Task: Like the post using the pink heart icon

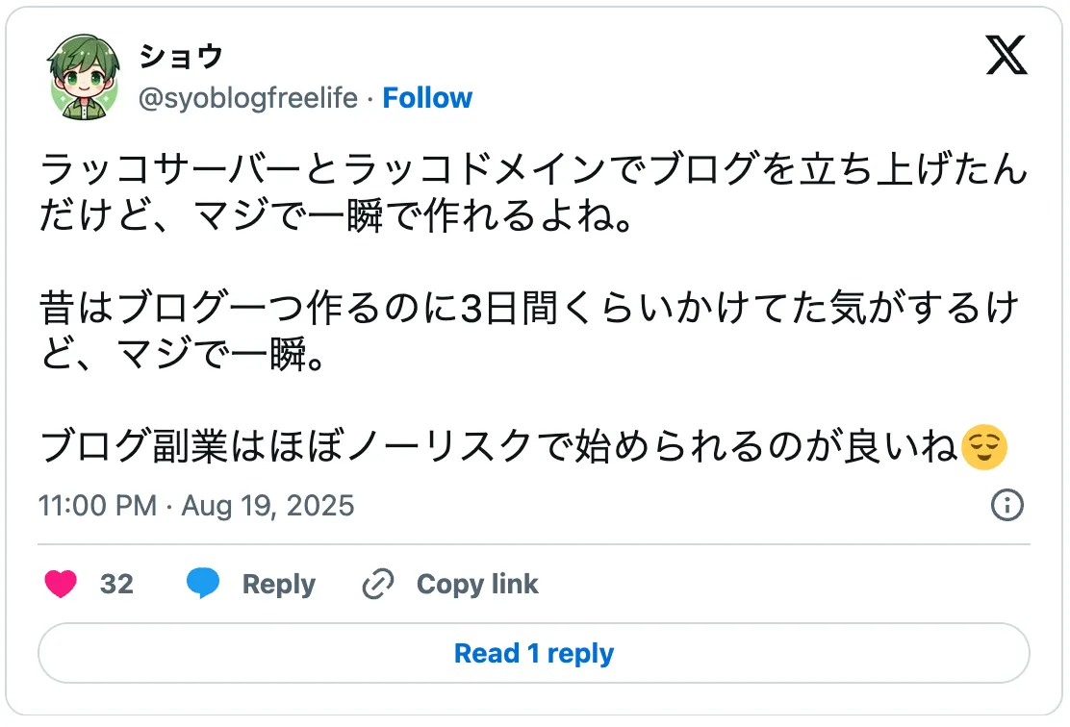Action: (x=62, y=584)
